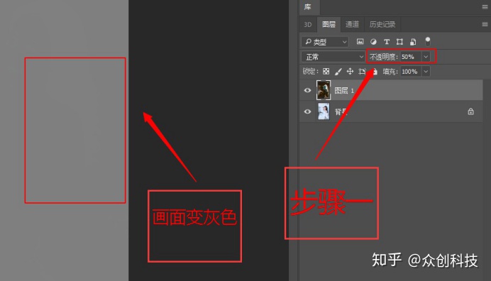This screenshot has height=281, width=491.
Task: Click the lock icon on 背景 layer
Action: (x=470, y=111)
